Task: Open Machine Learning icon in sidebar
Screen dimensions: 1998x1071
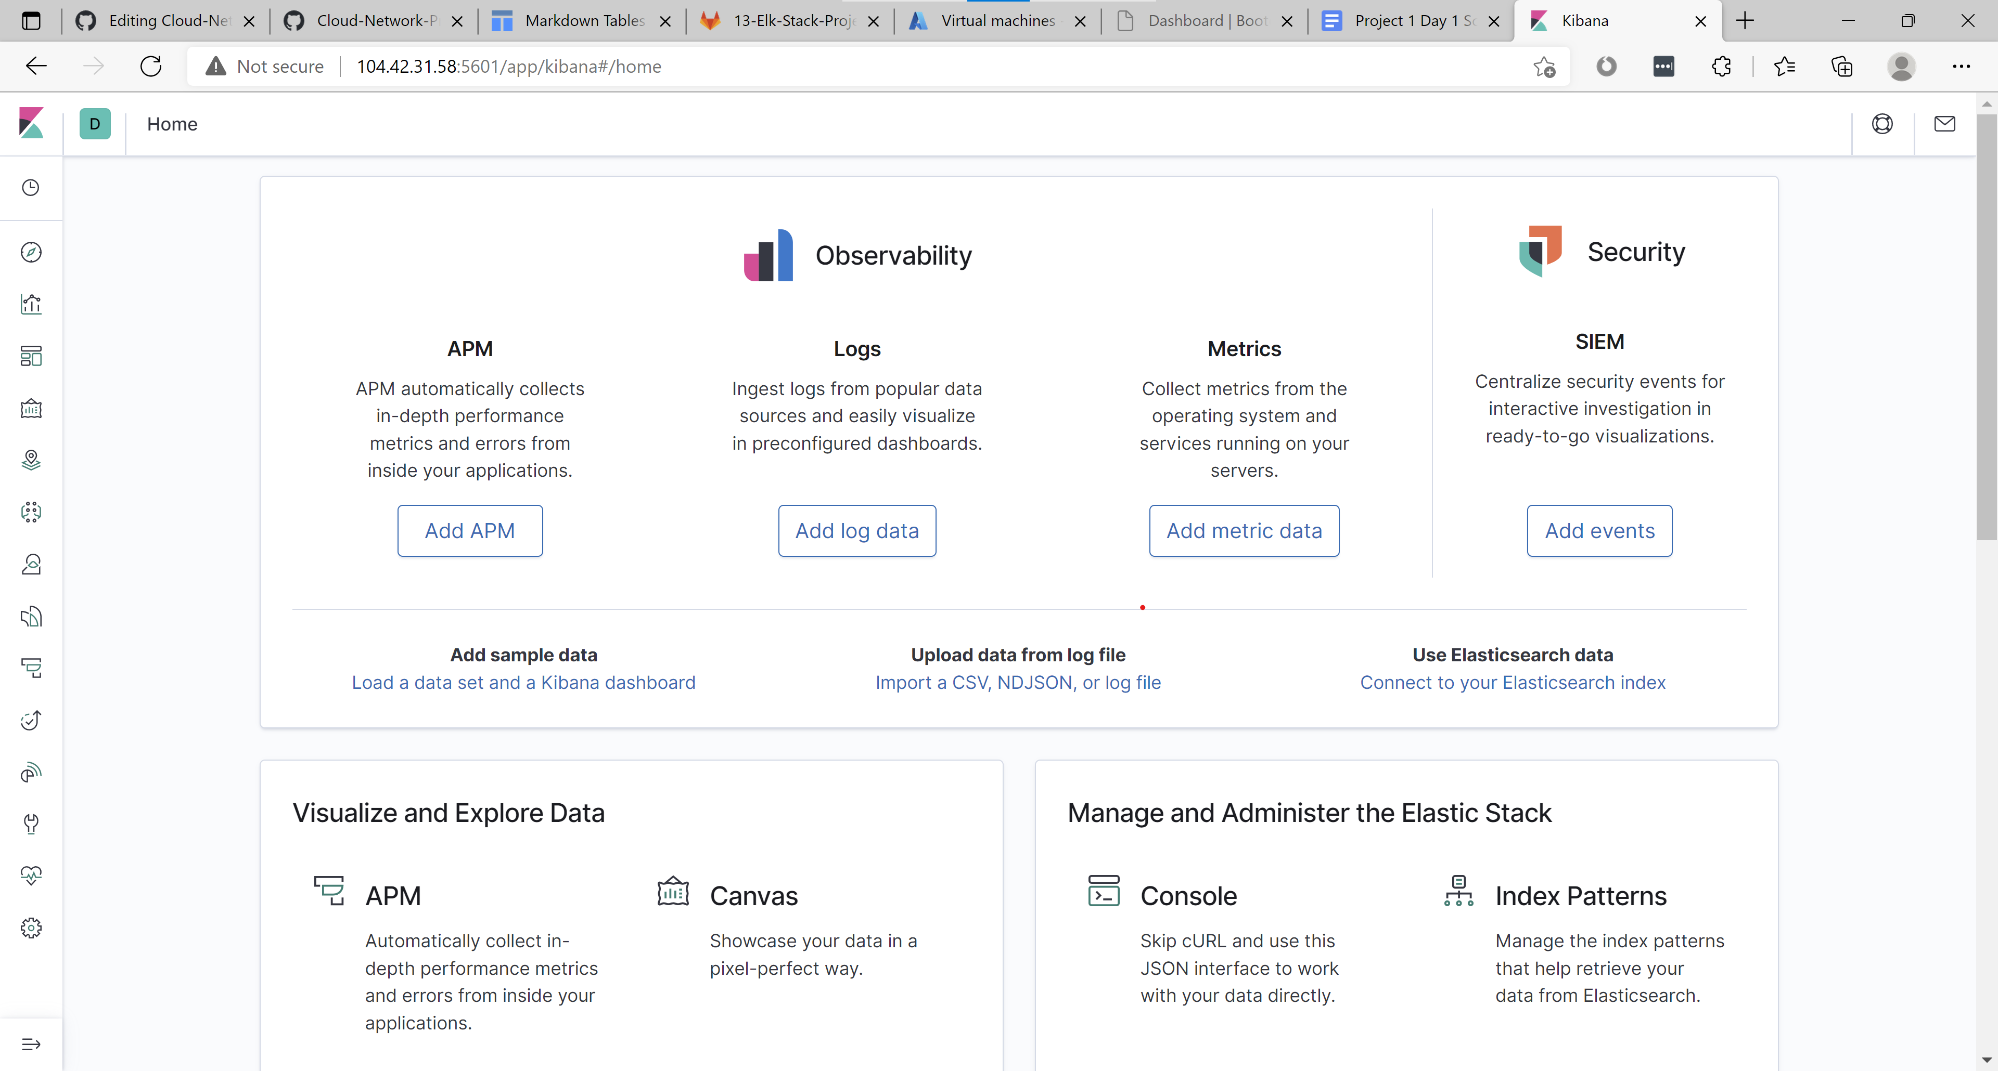Action: (x=31, y=512)
